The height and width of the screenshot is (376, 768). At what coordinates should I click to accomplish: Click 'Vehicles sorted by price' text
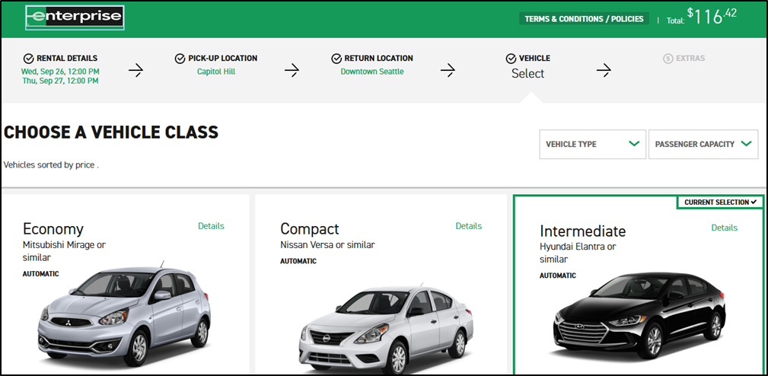click(x=51, y=165)
